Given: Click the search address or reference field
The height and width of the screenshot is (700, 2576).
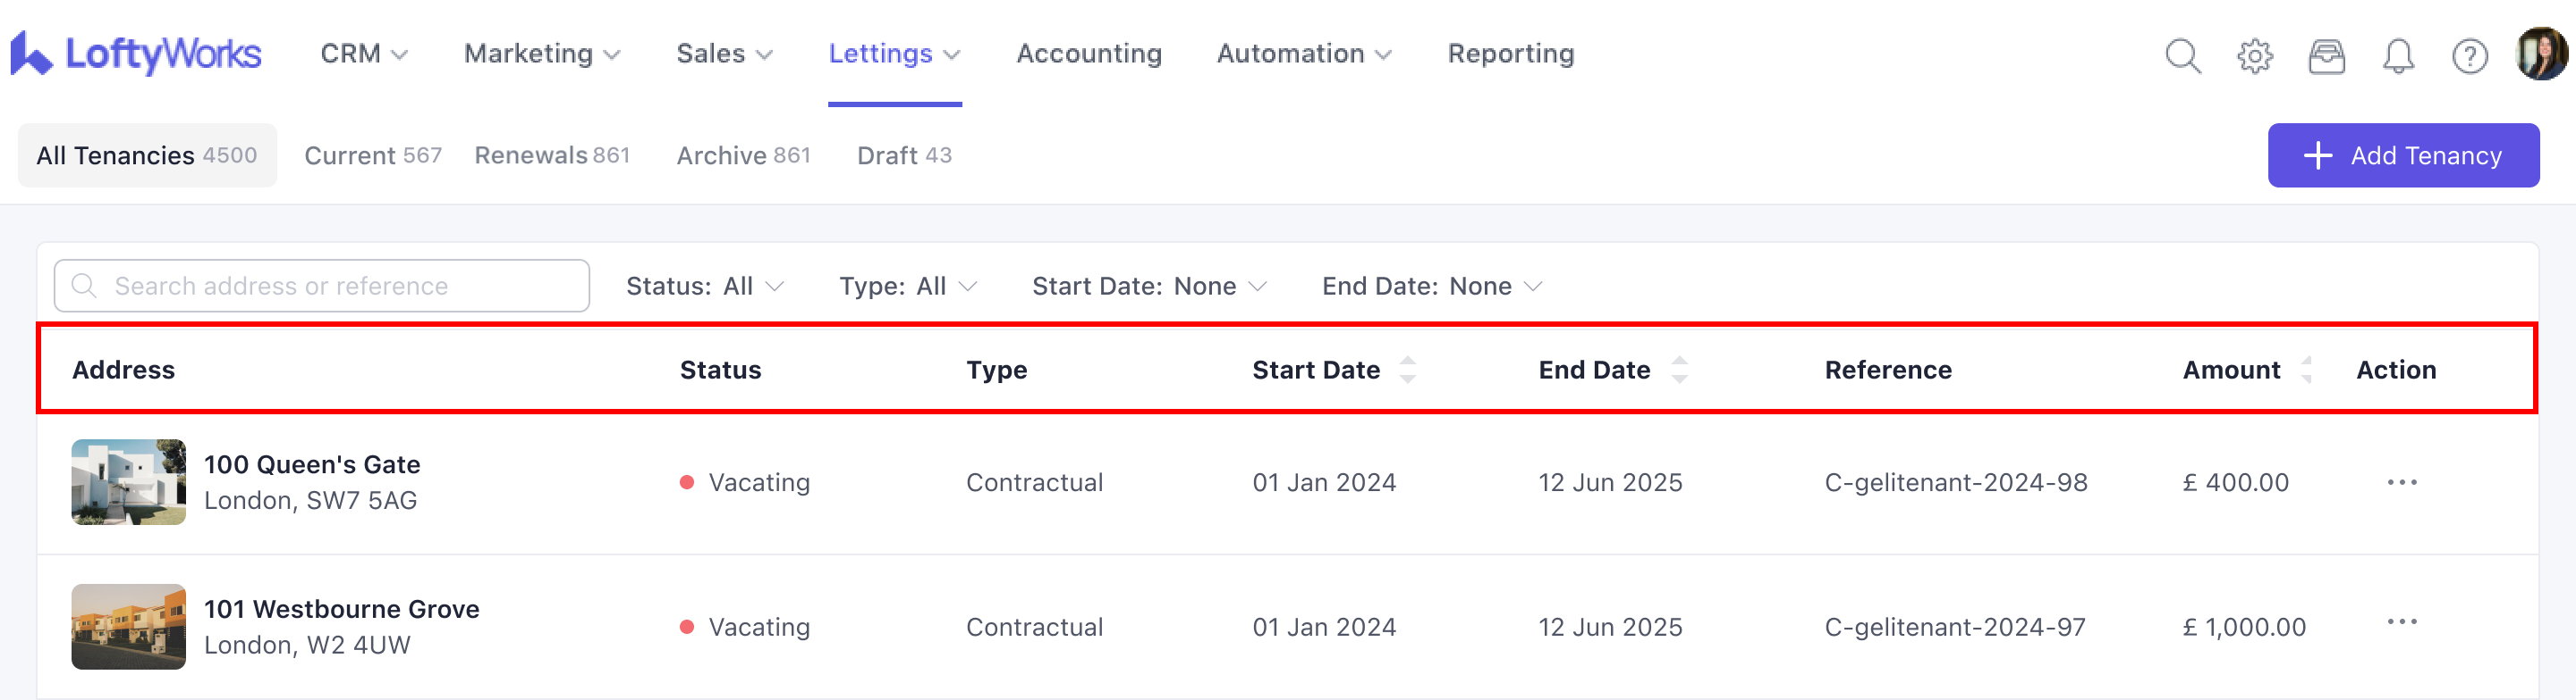Looking at the screenshot, I should [322, 287].
